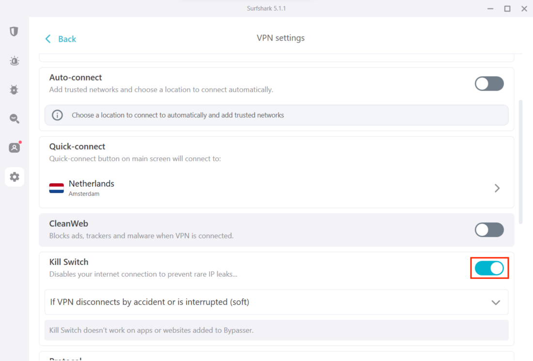Viewport: 533px width, 361px height.
Task: Open the Alternative ID person icon
Action: pos(14,148)
